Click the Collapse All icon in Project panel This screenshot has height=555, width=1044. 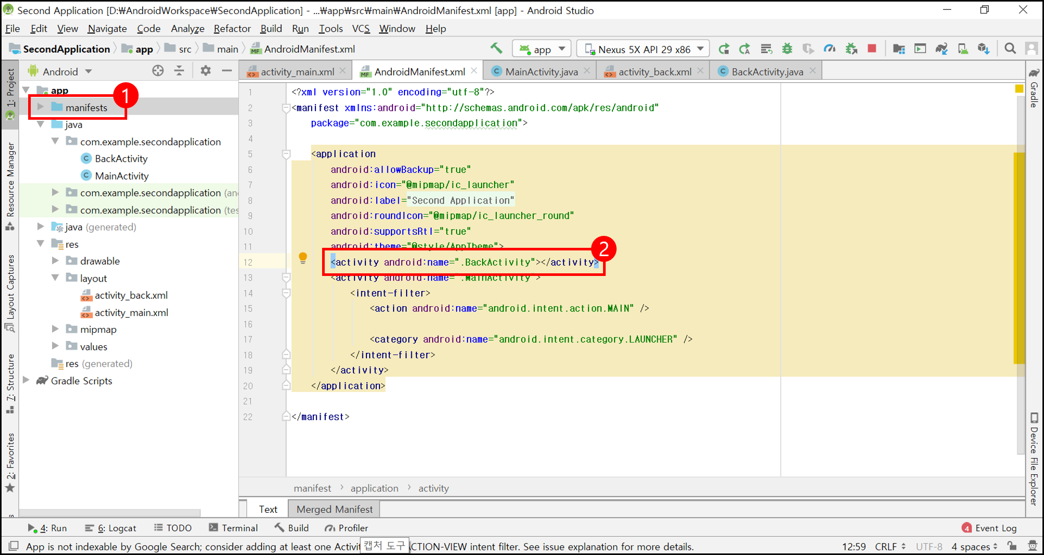pos(179,71)
